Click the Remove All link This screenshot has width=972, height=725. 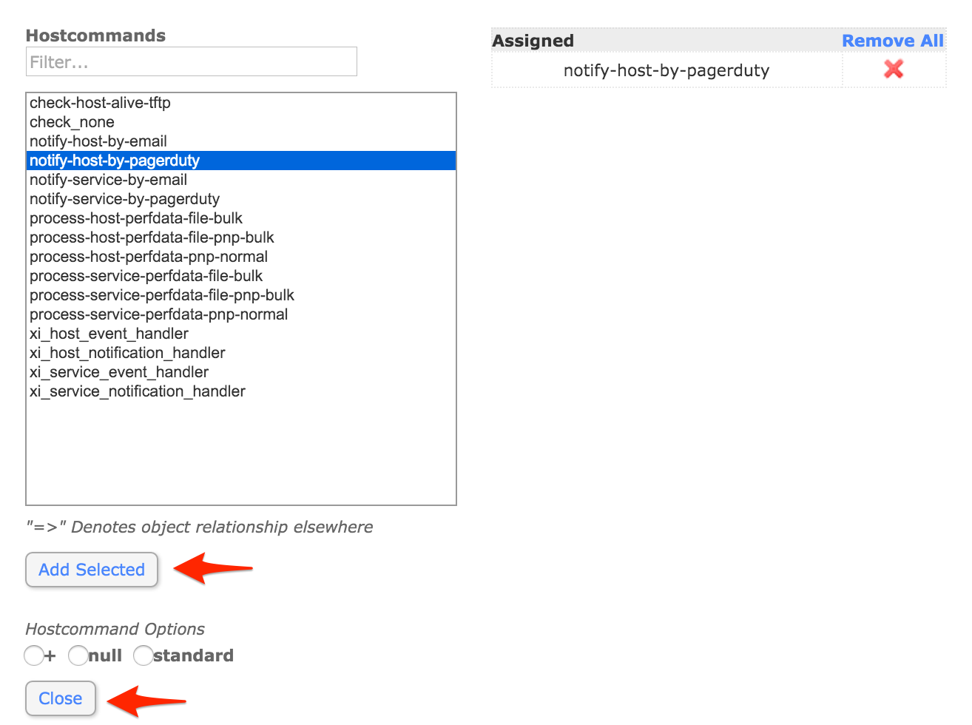tap(892, 41)
